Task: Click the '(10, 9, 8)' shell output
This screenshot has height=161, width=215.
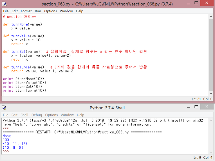Action: pos(13,148)
